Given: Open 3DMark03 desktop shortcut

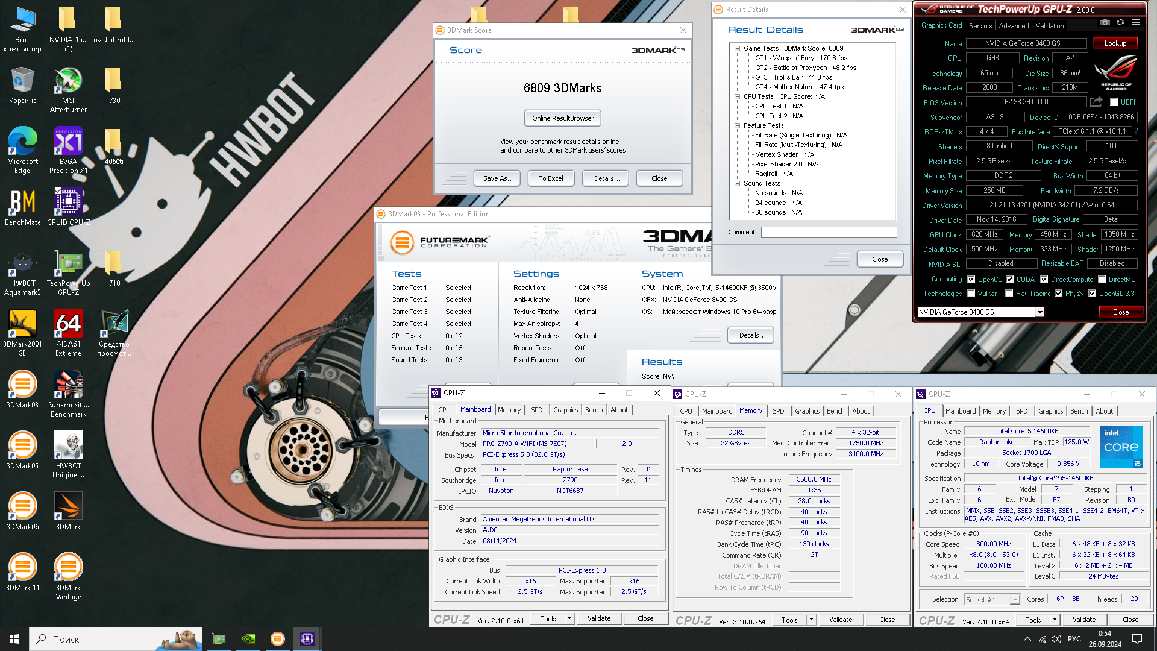Looking at the screenshot, I should pyautogui.click(x=22, y=390).
